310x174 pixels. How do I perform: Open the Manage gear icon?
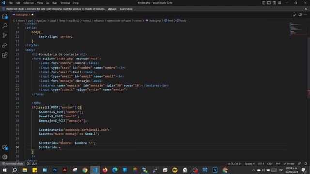pos(5,157)
